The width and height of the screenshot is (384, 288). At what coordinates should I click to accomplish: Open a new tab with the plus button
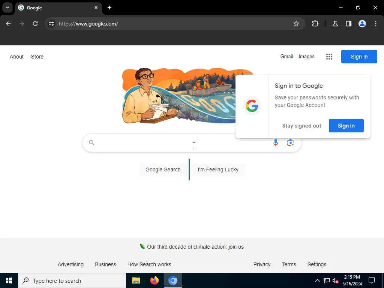pos(109,7)
